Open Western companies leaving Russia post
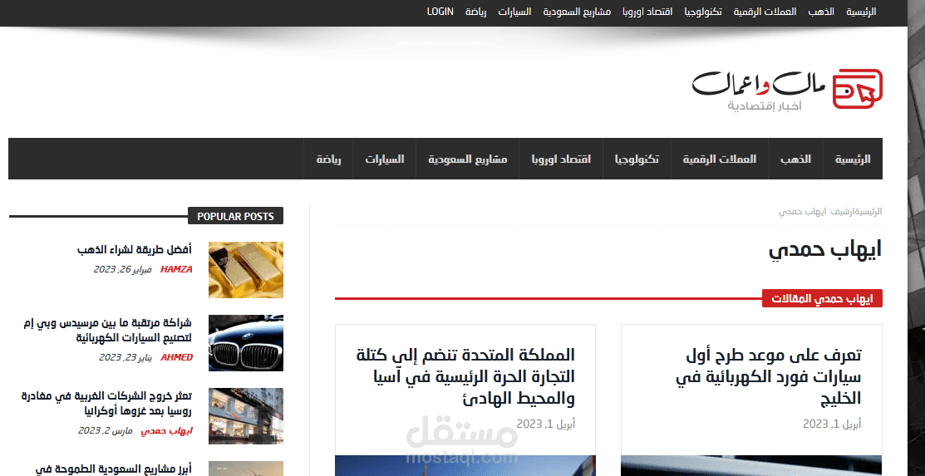Viewport: 925px width, 476px height. coord(106,404)
